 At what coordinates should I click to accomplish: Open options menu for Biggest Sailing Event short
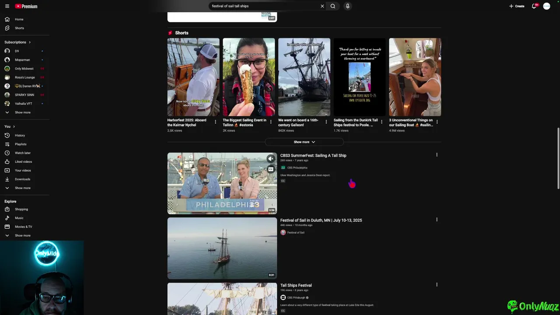click(x=271, y=122)
